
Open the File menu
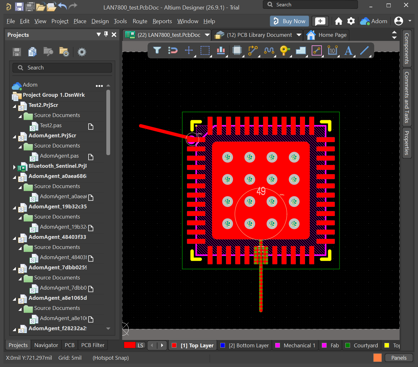pyautogui.click(x=11, y=21)
